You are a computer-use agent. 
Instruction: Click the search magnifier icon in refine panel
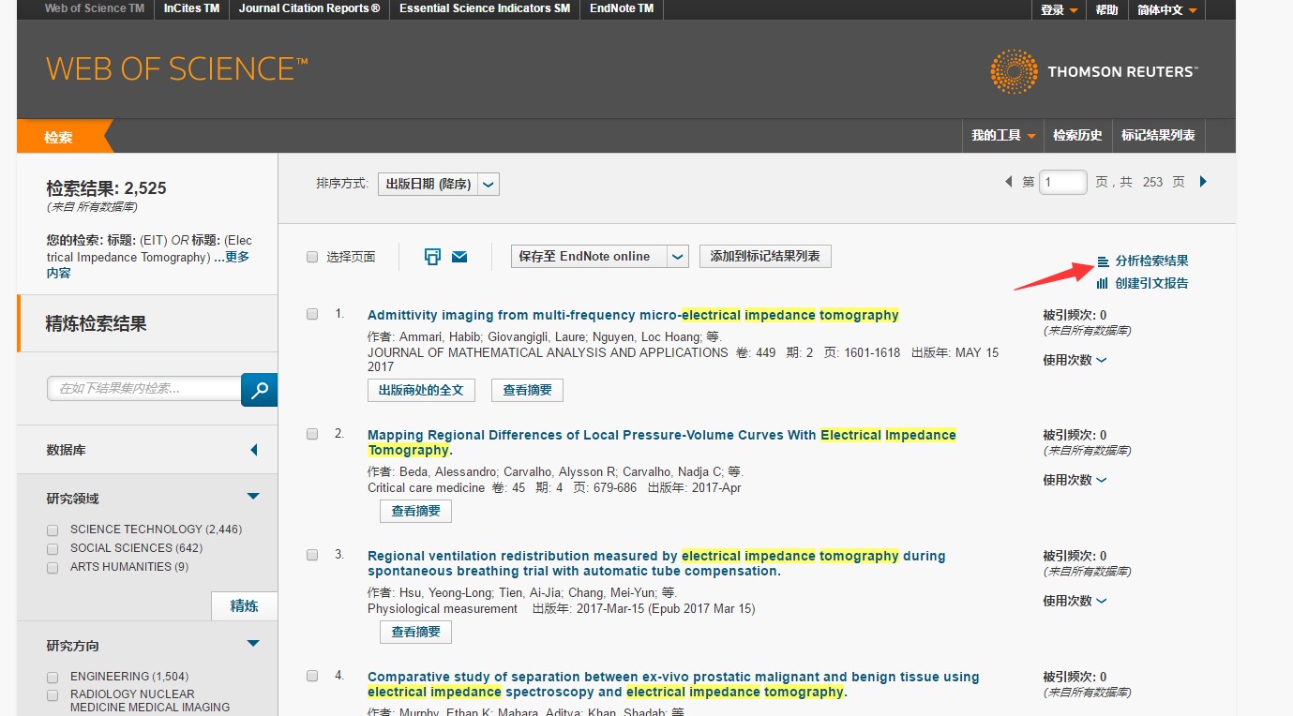coord(259,389)
